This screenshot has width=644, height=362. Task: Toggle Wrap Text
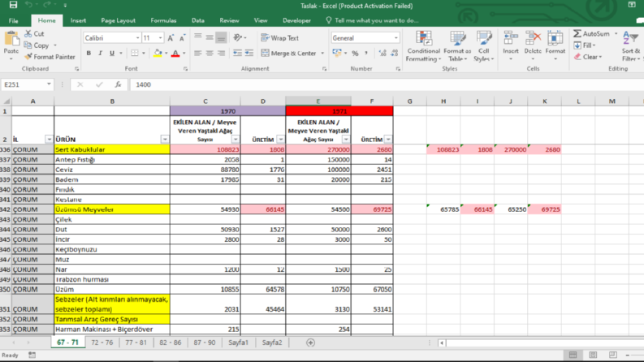[x=279, y=38]
